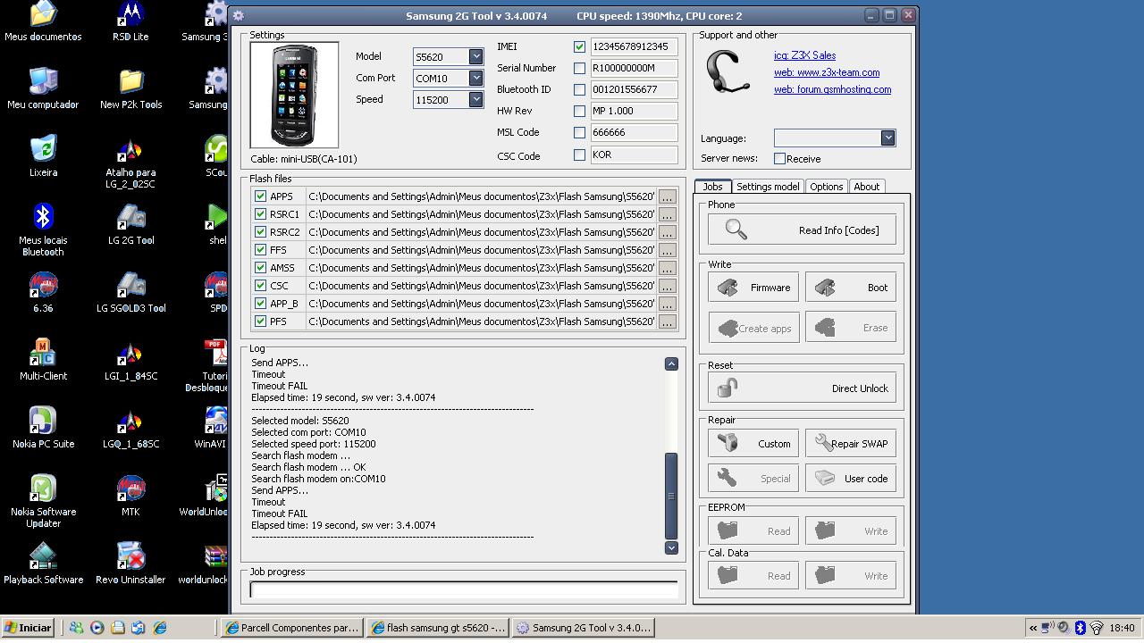The image size is (1144, 643).
Task: Toggle Server news Receive checkbox
Action: click(779, 158)
